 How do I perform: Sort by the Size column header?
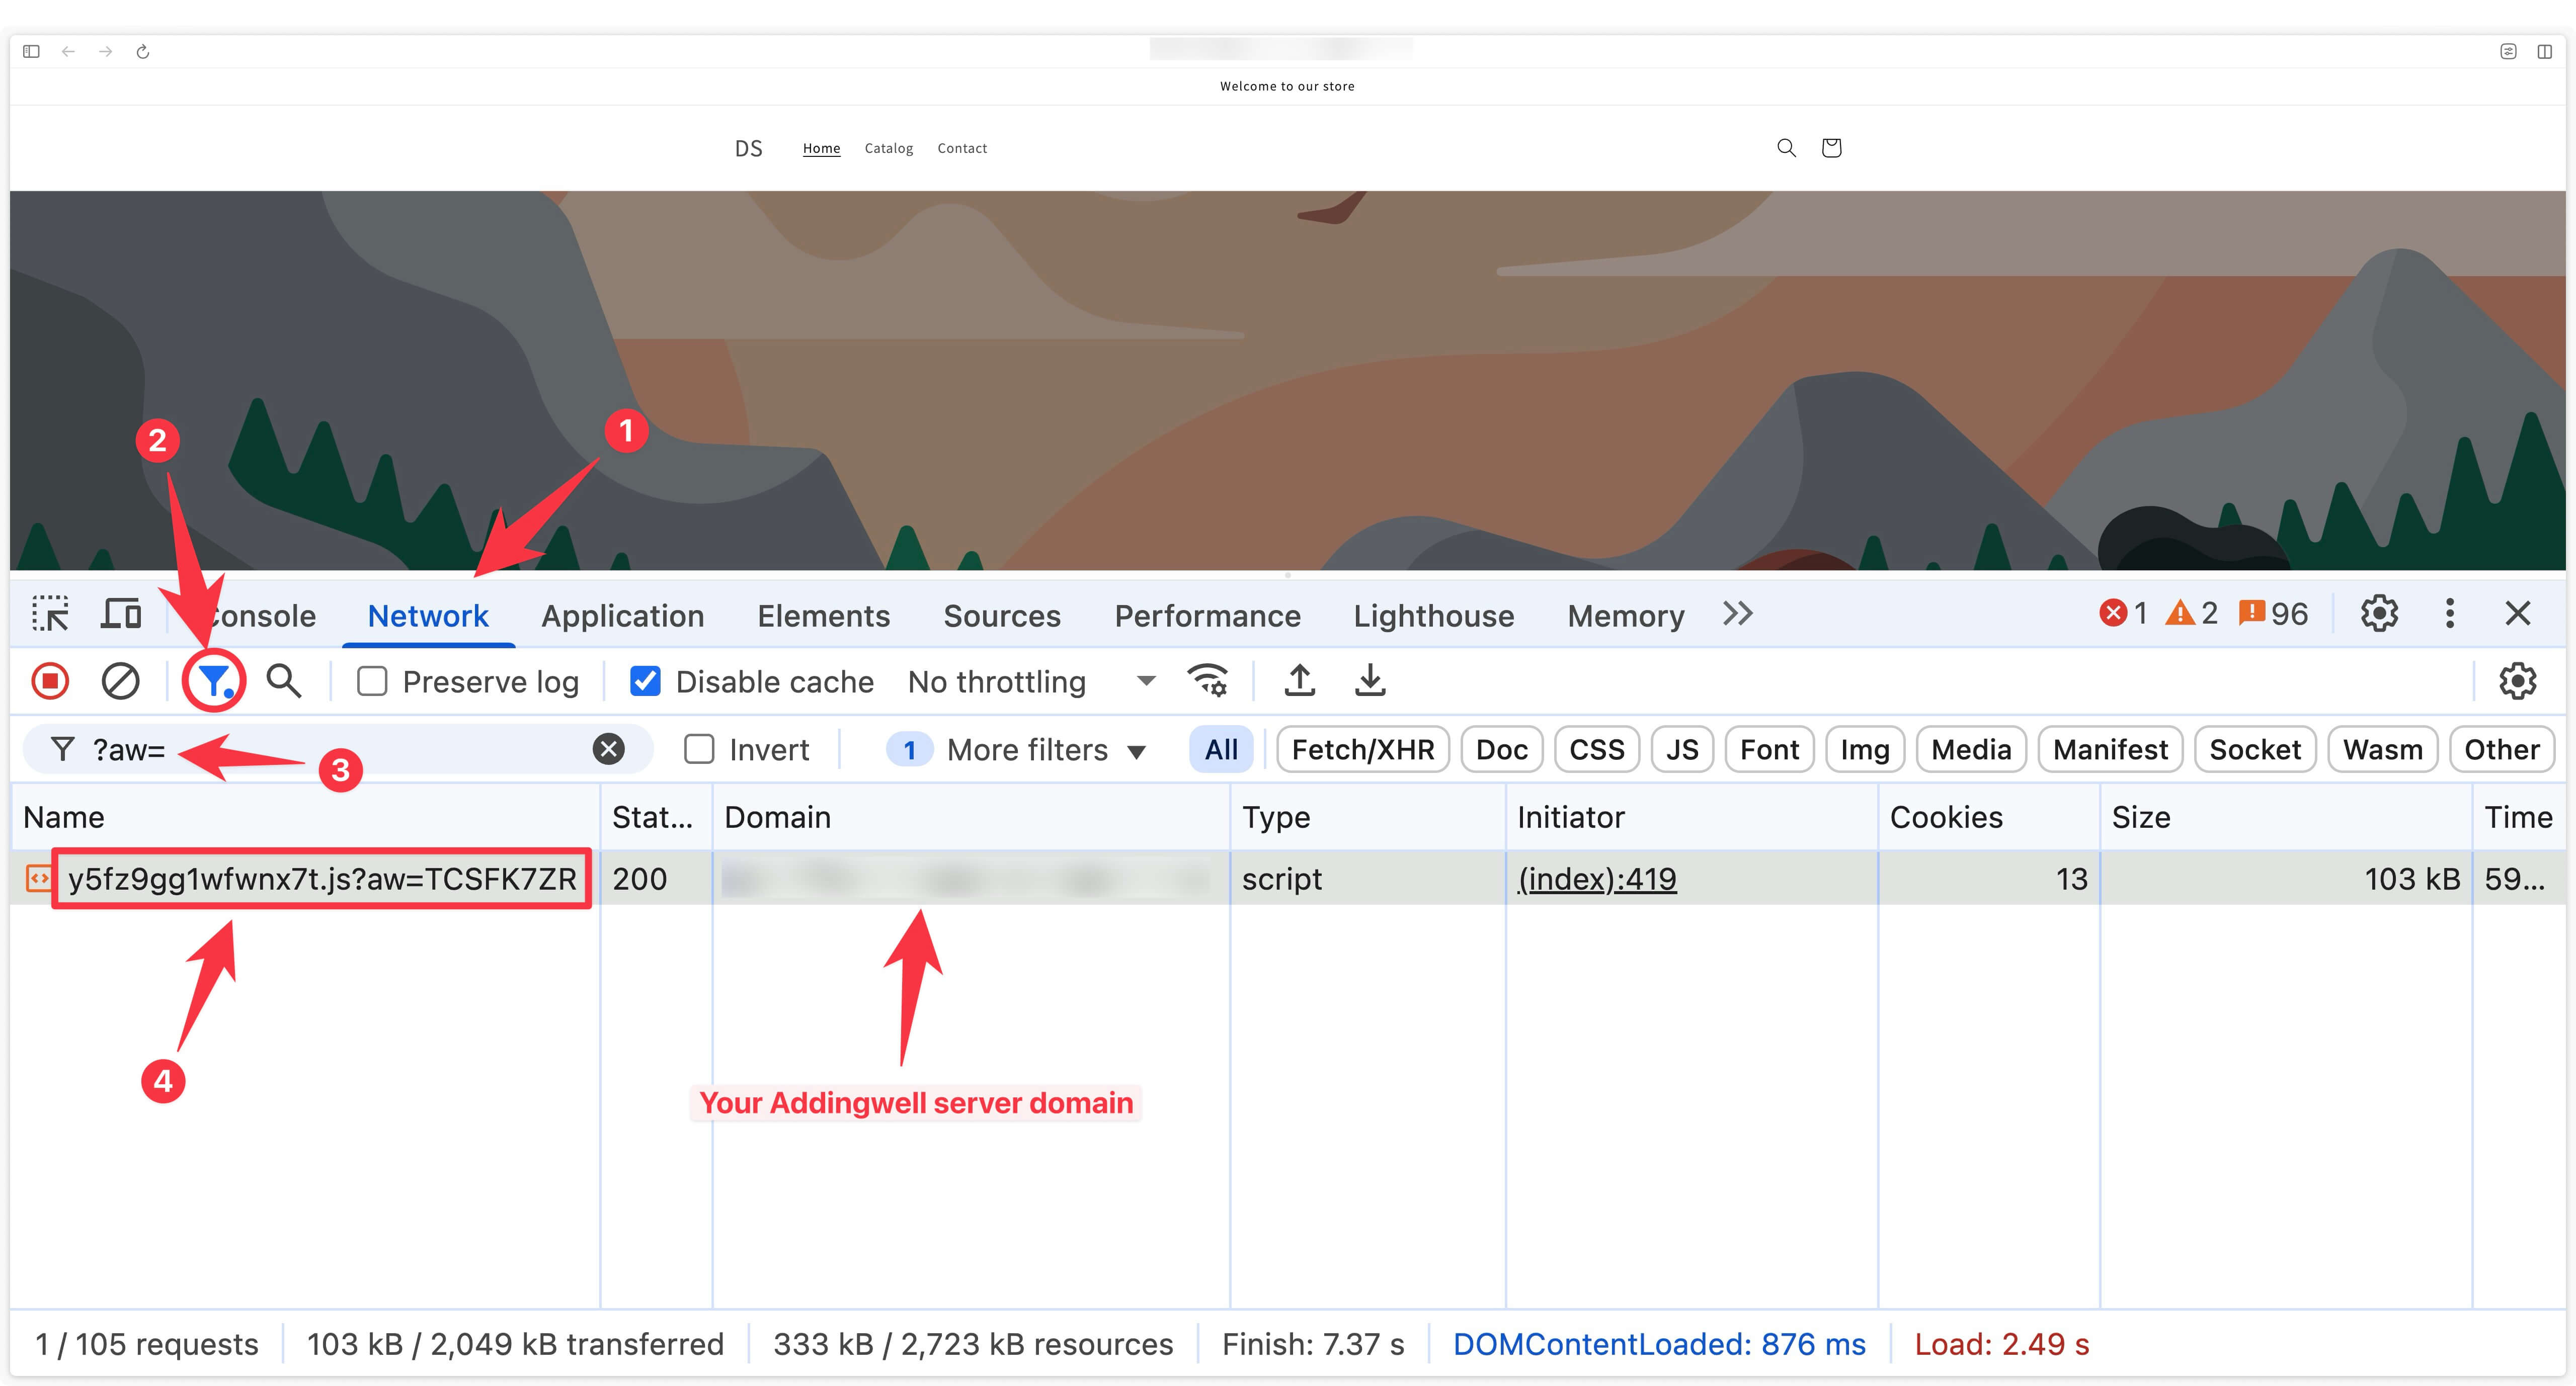pyautogui.click(x=2285, y=817)
